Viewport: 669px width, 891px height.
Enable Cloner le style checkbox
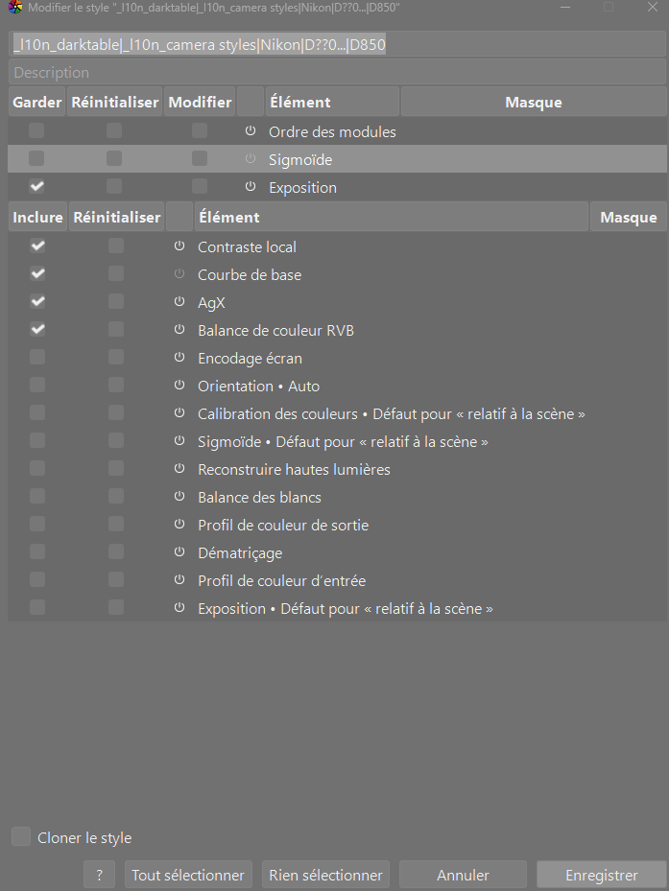(x=21, y=837)
